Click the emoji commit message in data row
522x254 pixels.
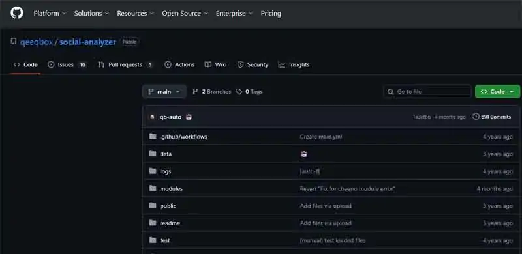(304, 154)
